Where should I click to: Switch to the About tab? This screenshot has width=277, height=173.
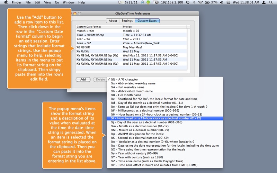[113, 21]
